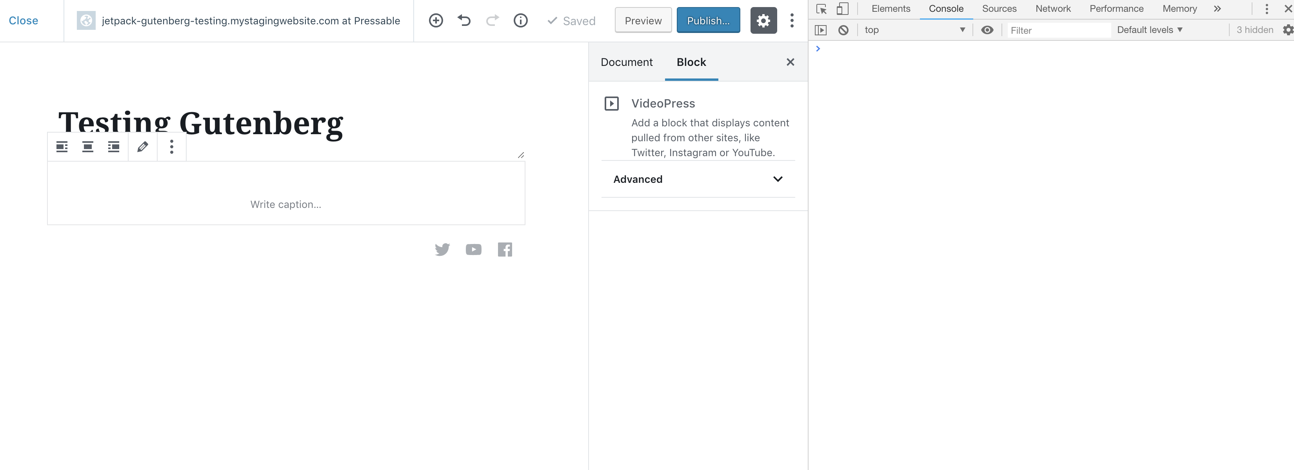Image resolution: width=1294 pixels, height=470 pixels.
Task: Switch to the Network tab in DevTools
Action: [x=1052, y=9]
